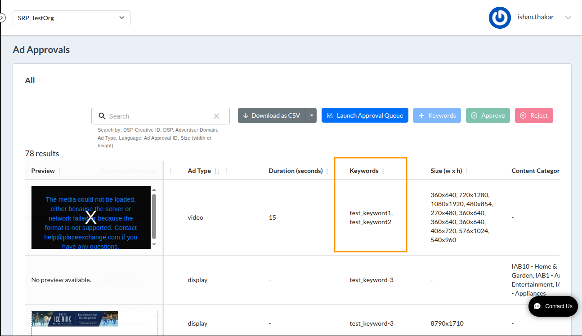Click the video preview scrollbar down arrow
This screenshot has height=336, width=582.
pyautogui.click(x=154, y=245)
